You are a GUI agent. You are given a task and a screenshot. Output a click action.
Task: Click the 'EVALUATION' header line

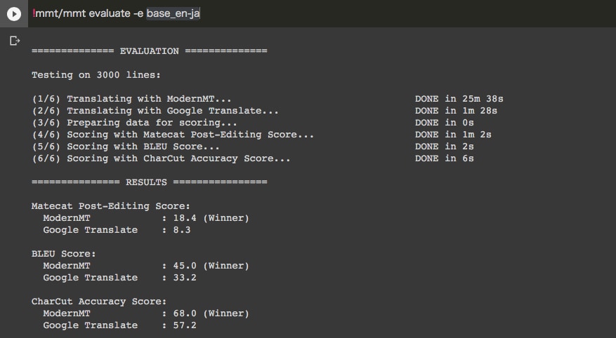coord(150,51)
